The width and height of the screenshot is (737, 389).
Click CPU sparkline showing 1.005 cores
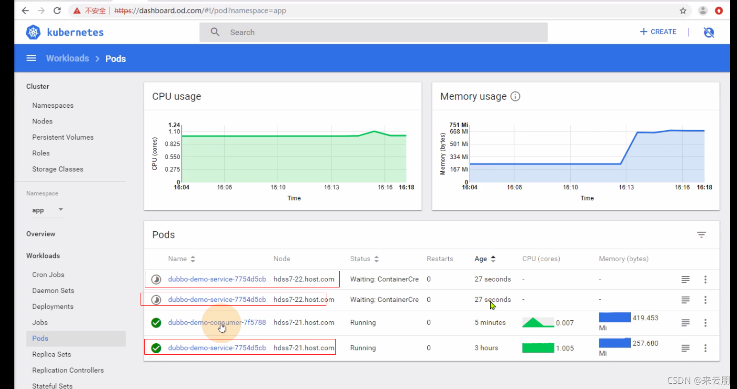click(538, 348)
